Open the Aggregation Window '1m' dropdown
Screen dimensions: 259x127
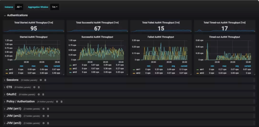tap(55, 7)
